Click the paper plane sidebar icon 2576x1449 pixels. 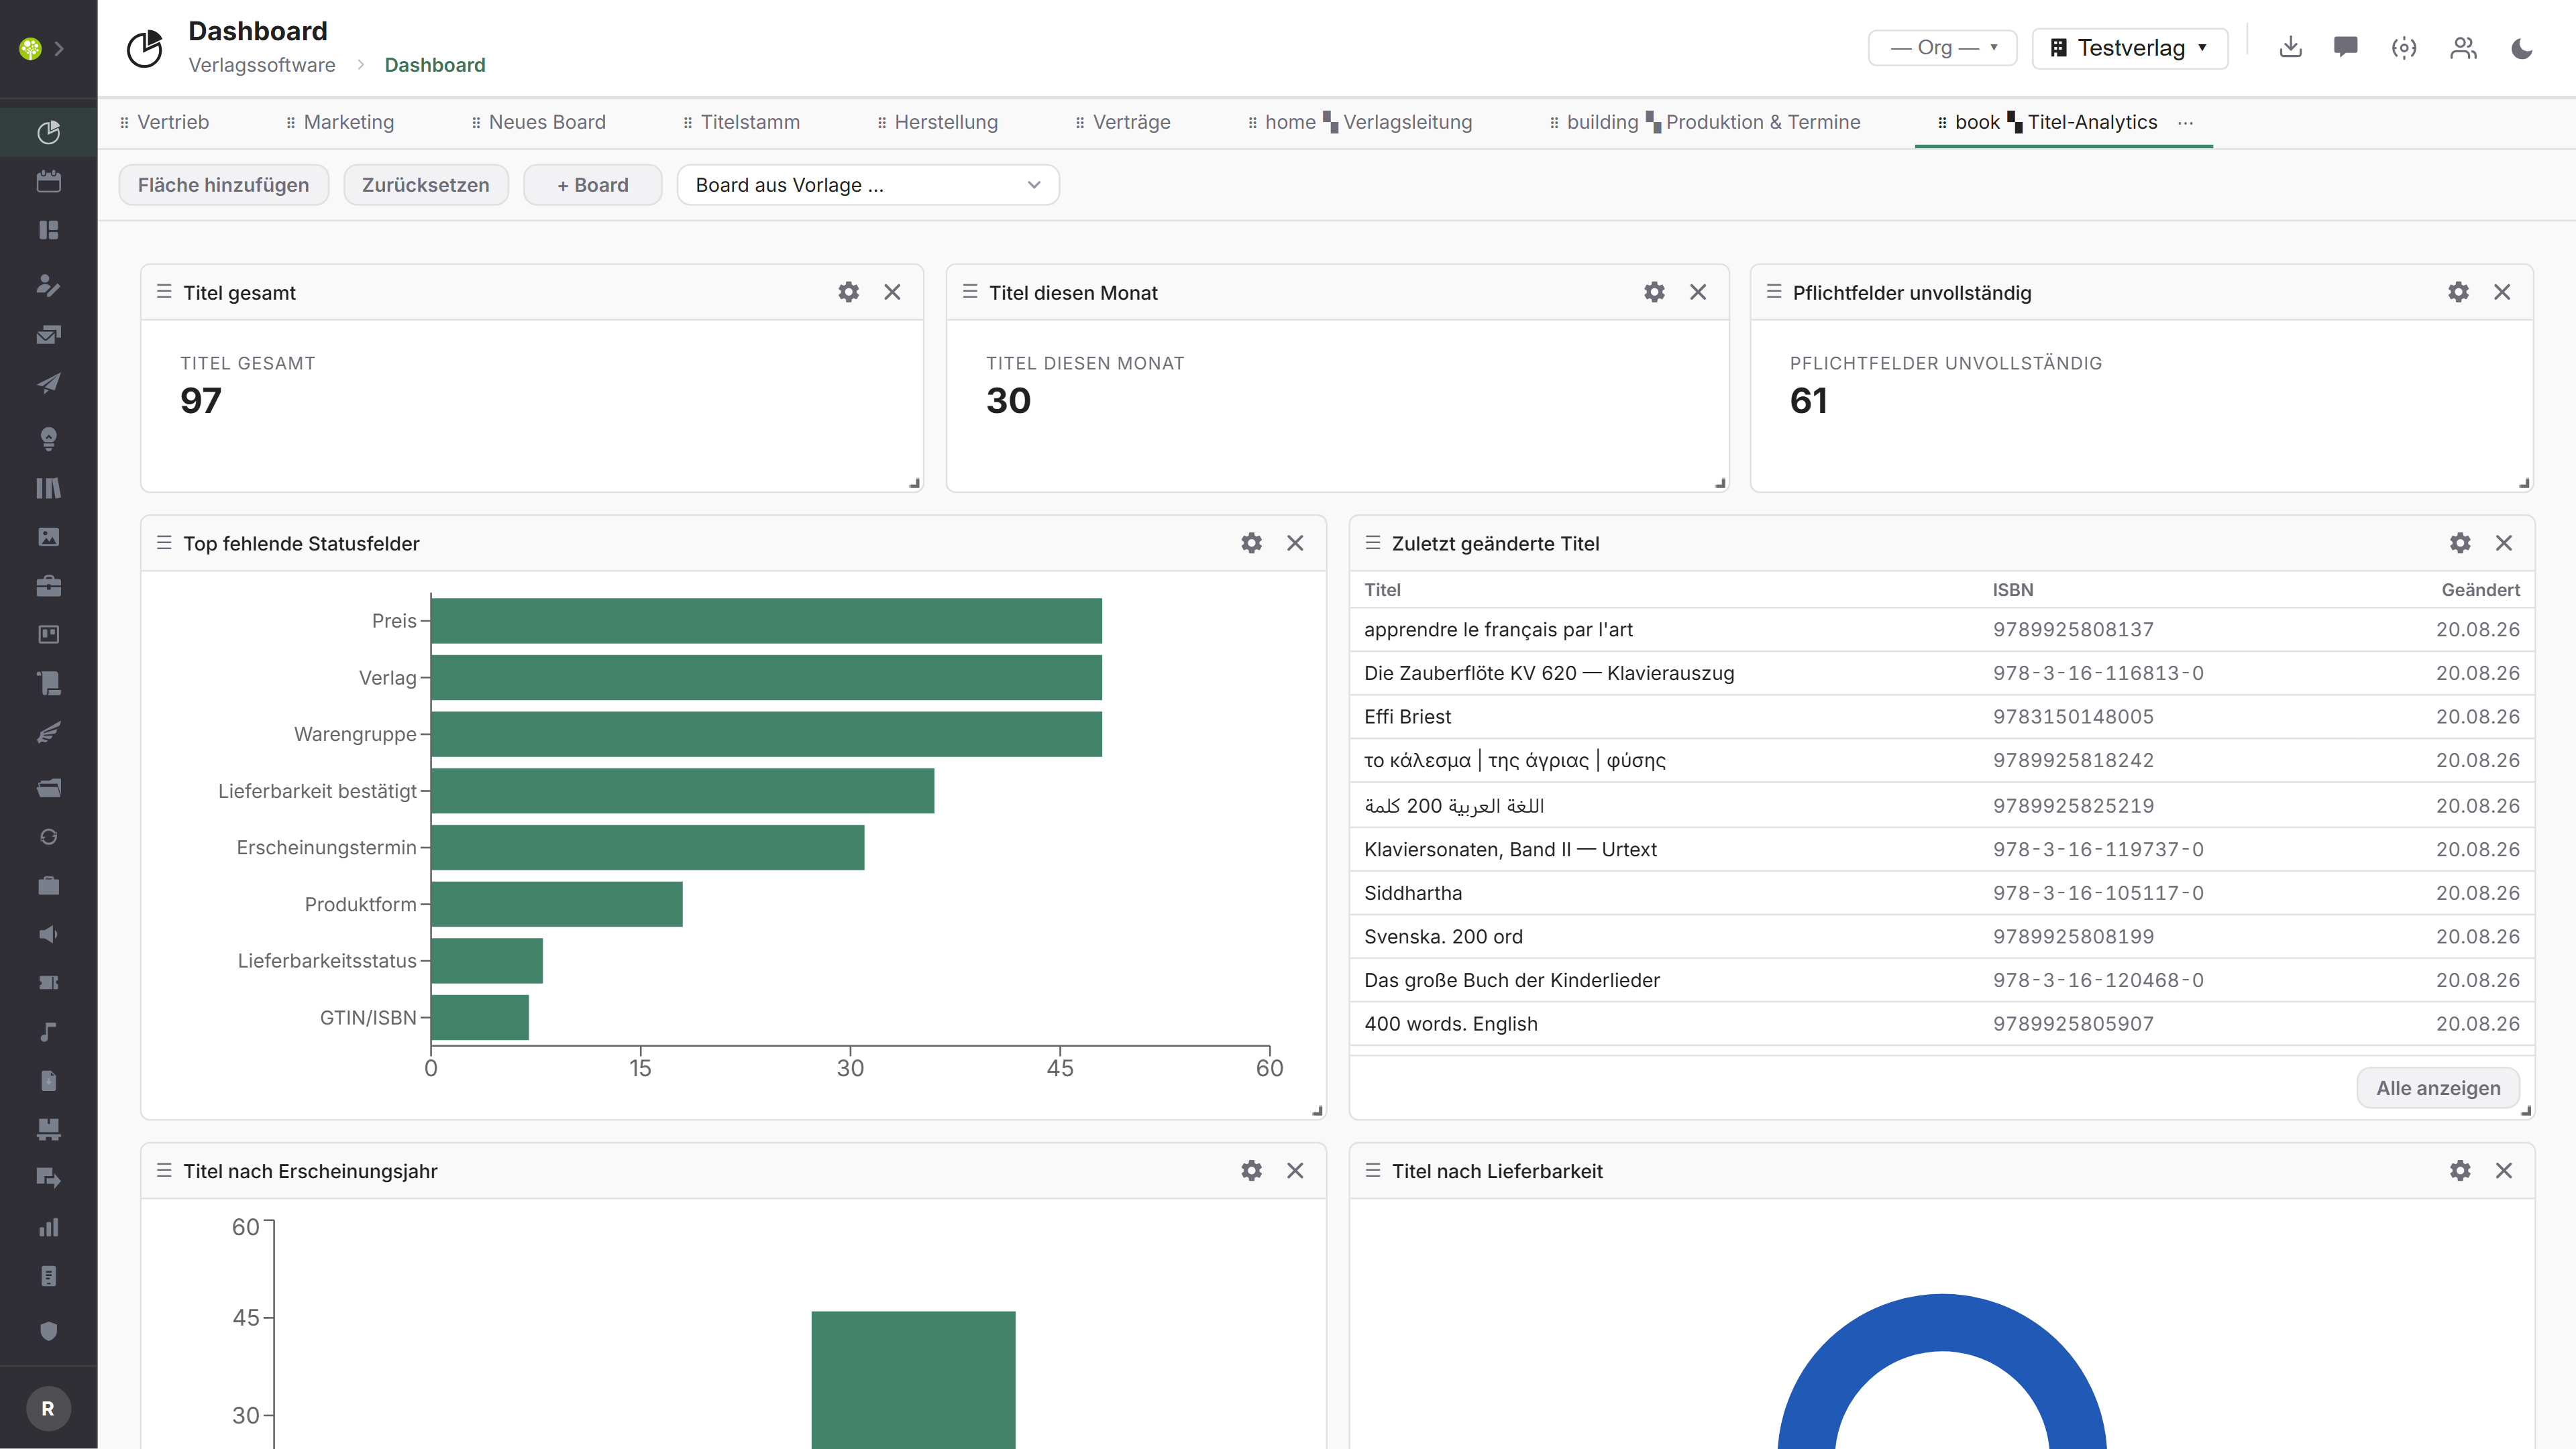click(x=48, y=384)
